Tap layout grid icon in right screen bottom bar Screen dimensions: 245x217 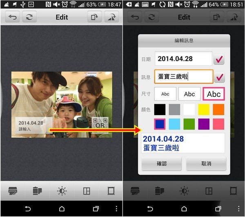tap(209, 191)
